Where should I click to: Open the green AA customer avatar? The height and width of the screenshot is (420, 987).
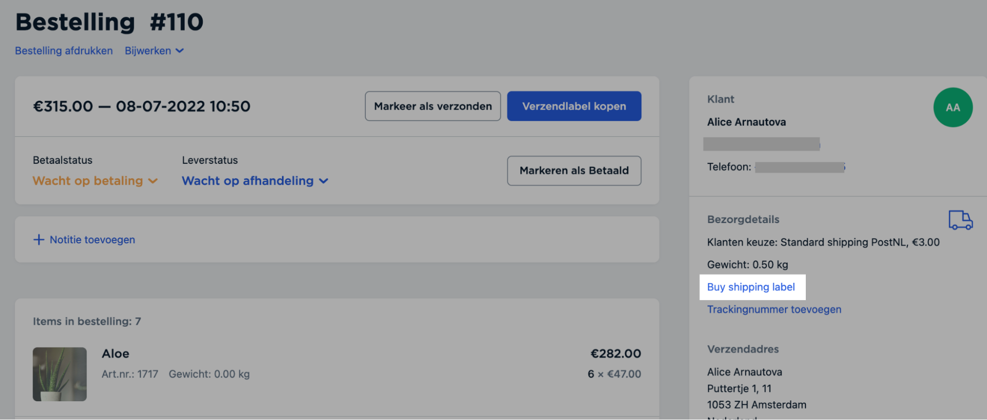click(952, 107)
